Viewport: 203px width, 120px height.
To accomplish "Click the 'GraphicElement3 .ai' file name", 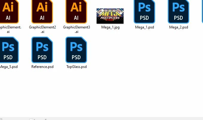I will [x=77, y=29].
